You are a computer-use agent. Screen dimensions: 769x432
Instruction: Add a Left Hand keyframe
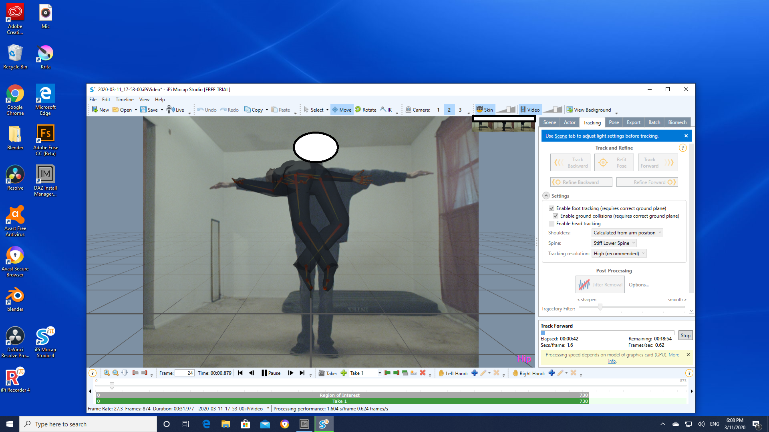click(475, 373)
